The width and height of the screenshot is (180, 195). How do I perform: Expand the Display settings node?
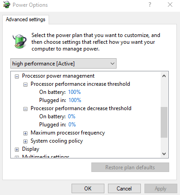[x=17, y=150]
